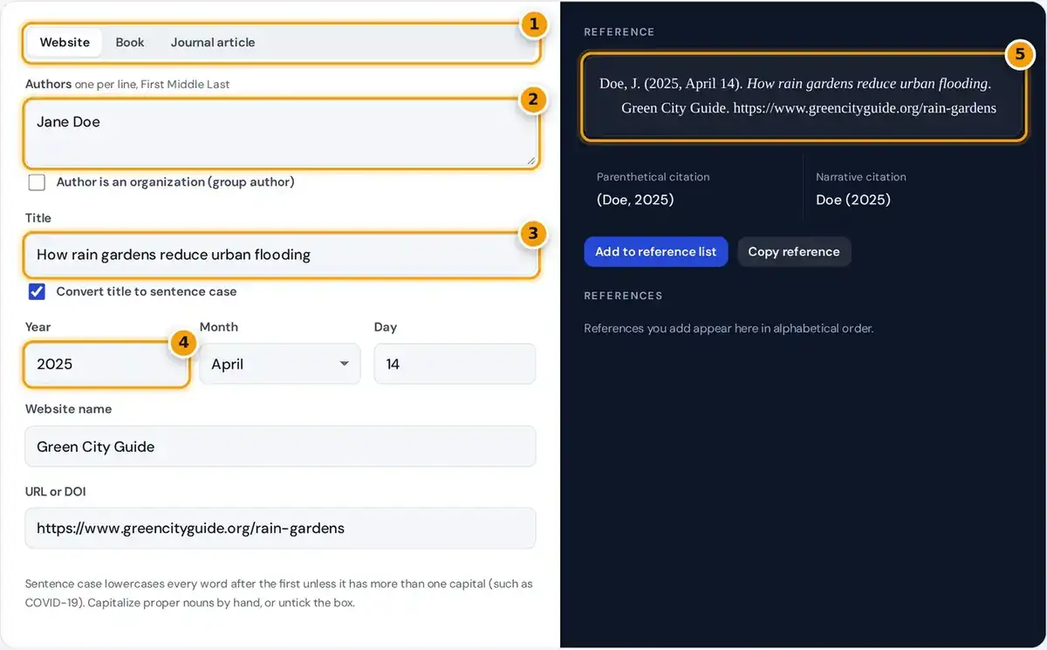Switch to the Website source tab
The image size is (1047, 650).
pos(65,42)
